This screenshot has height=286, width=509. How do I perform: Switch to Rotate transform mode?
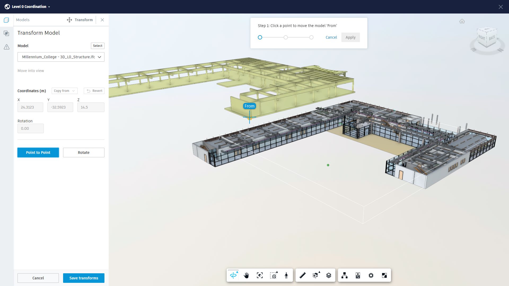coord(84,153)
